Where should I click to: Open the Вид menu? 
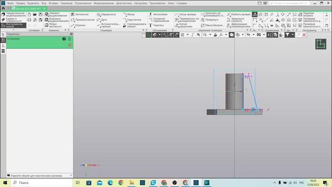tap(44, 3)
